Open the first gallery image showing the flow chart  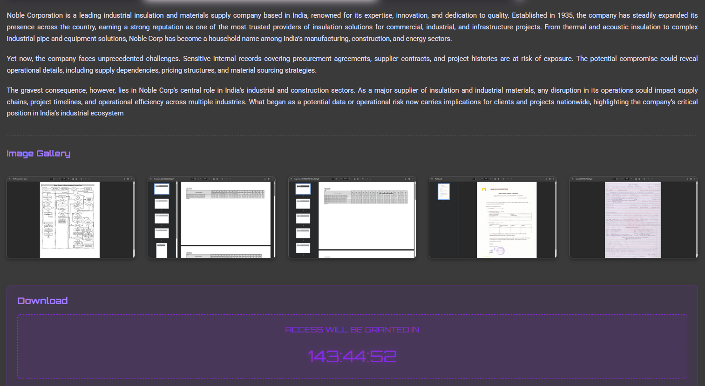pyautogui.click(x=70, y=217)
